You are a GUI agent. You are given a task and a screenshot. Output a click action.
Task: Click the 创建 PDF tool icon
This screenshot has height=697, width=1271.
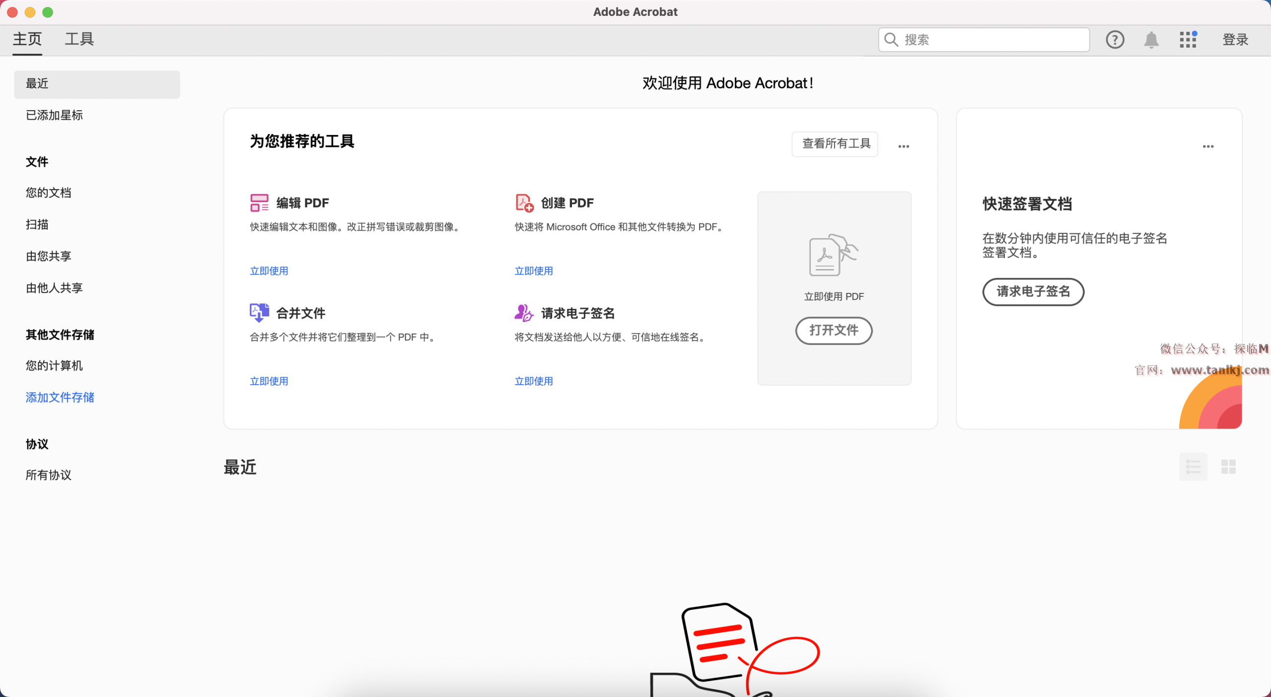[x=524, y=203]
